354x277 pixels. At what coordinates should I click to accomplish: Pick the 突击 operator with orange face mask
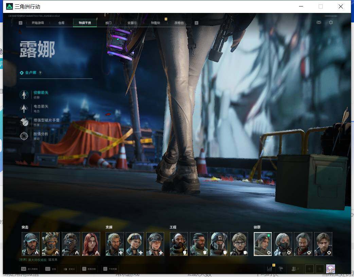point(51,244)
